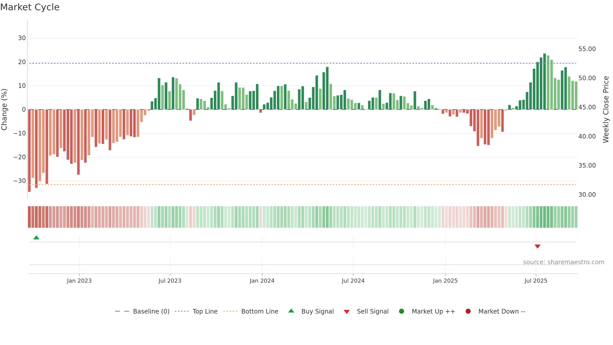This screenshot has height=345, width=613.
Task: Click the red inverted triangle legend icon
Action: [x=347, y=312]
